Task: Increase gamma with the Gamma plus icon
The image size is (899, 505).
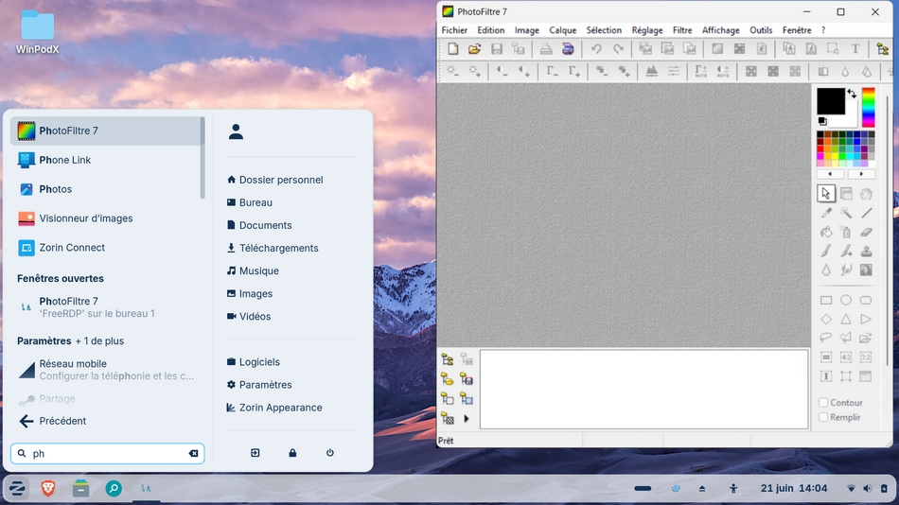Action: pos(573,71)
